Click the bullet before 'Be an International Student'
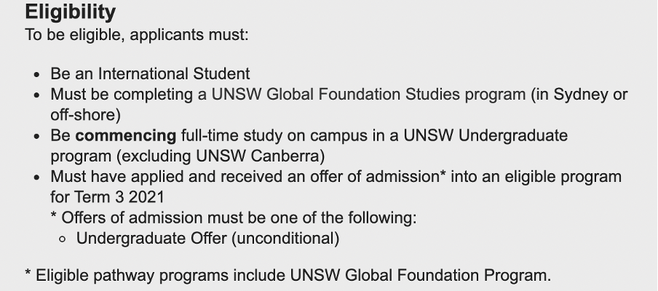This screenshot has width=658, height=291. click(38, 75)
